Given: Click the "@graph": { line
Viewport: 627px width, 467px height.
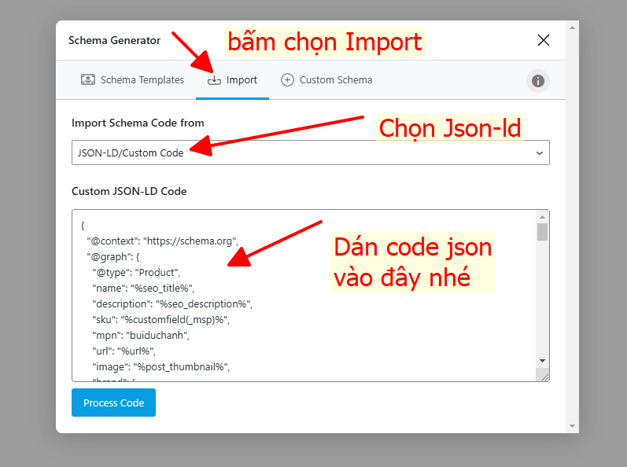Looking at the screenshot, I should (x=113, y=257).
